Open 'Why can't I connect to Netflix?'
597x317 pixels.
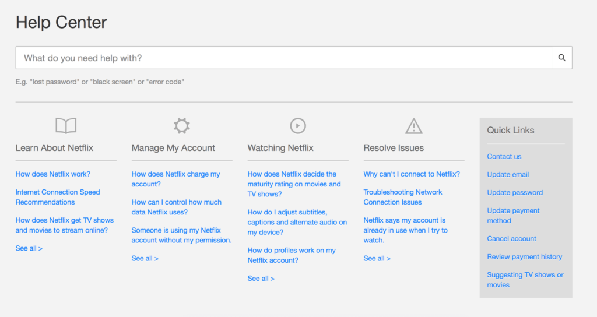412,174
